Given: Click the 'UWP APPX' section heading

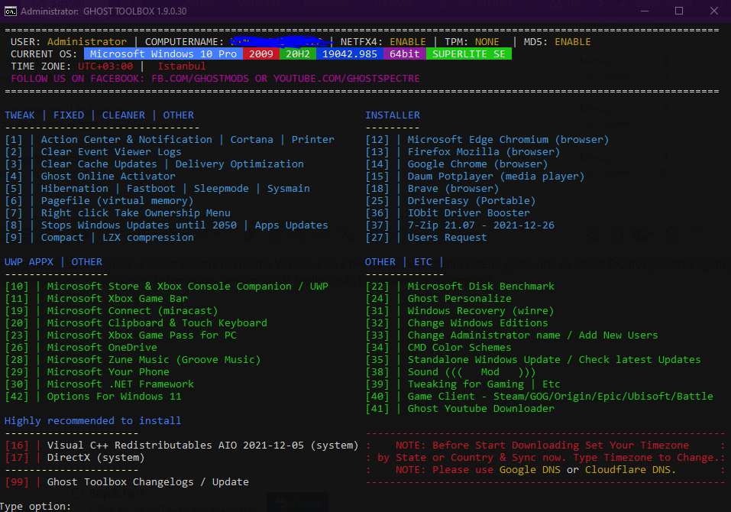Looking at the screenshot, I should pos(29,261).
